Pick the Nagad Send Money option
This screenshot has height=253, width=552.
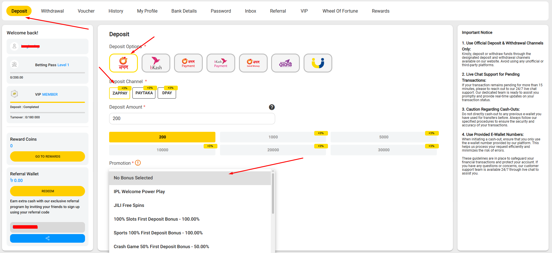[253, 63]
